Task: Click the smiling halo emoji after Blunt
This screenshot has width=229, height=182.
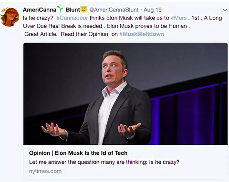Action: pyautogui.click(x=83, y=10)
